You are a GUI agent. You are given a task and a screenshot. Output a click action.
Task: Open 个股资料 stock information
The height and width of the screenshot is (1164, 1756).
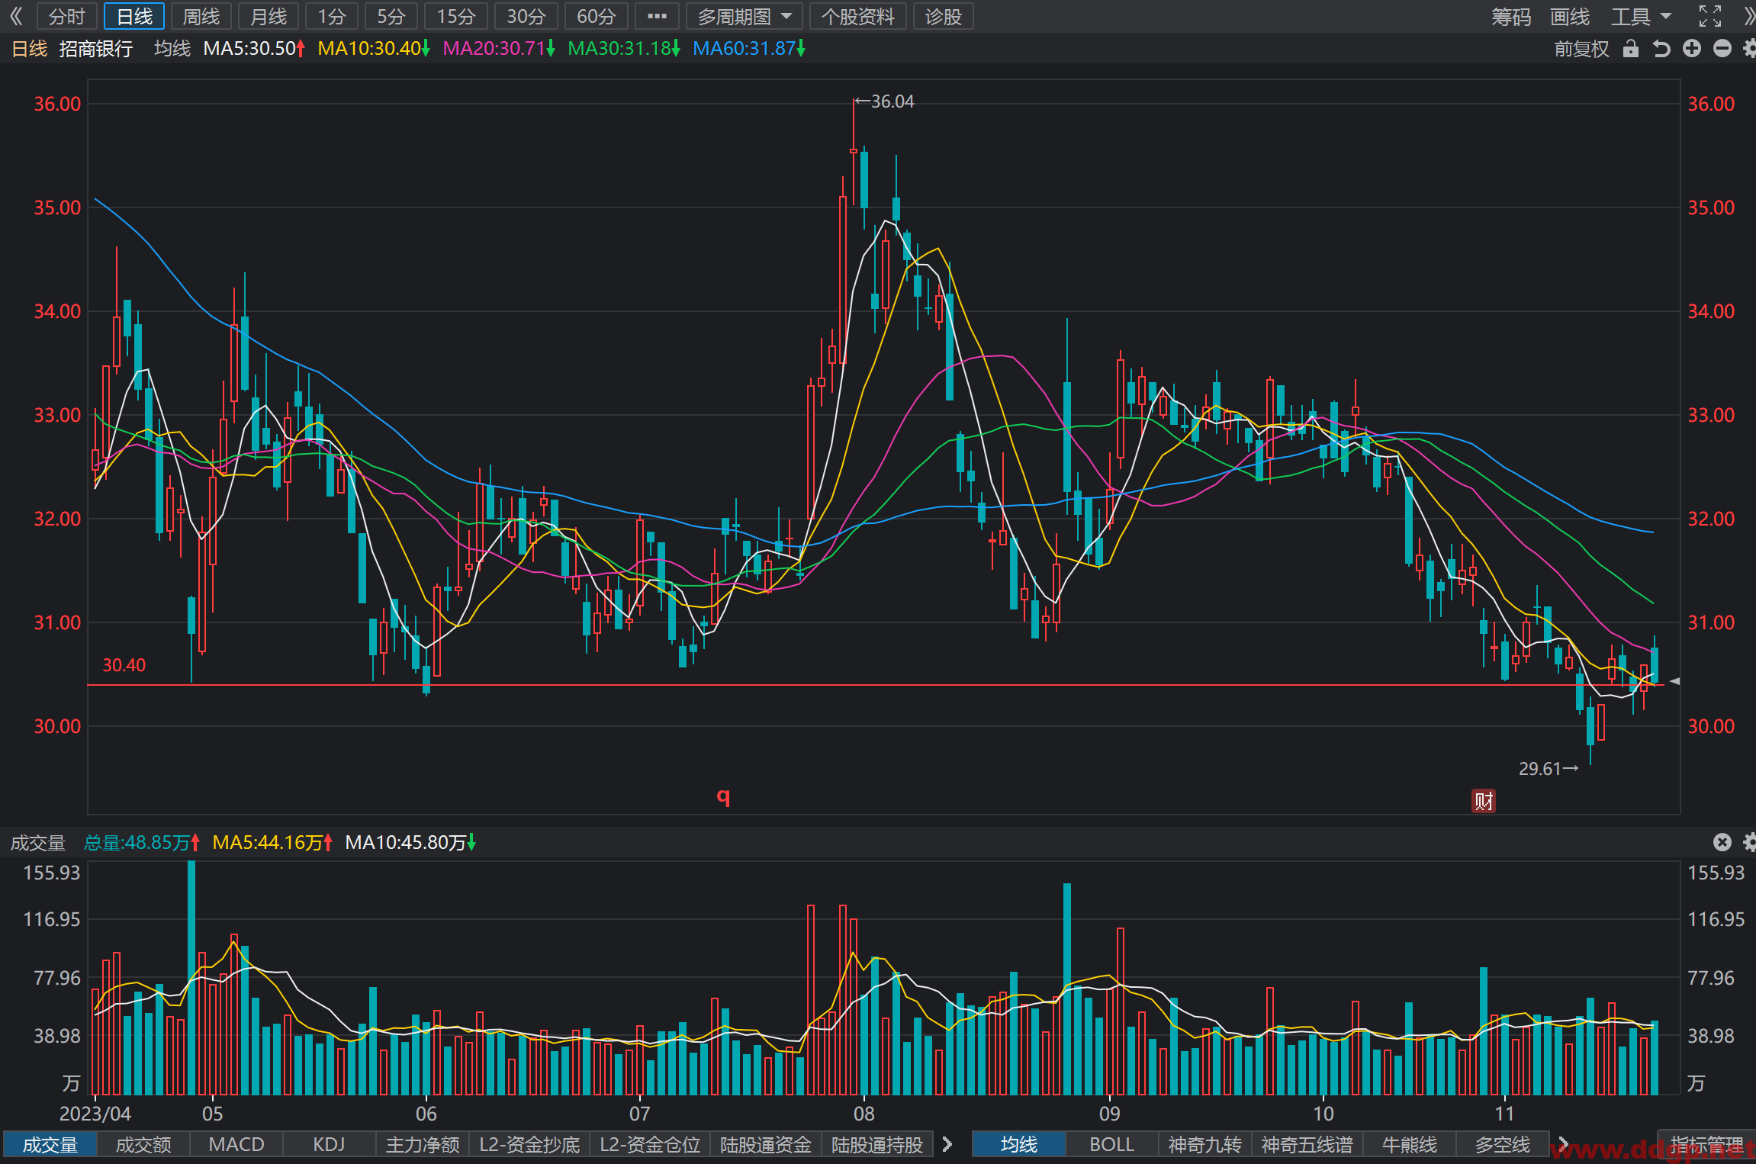[858, 16]
